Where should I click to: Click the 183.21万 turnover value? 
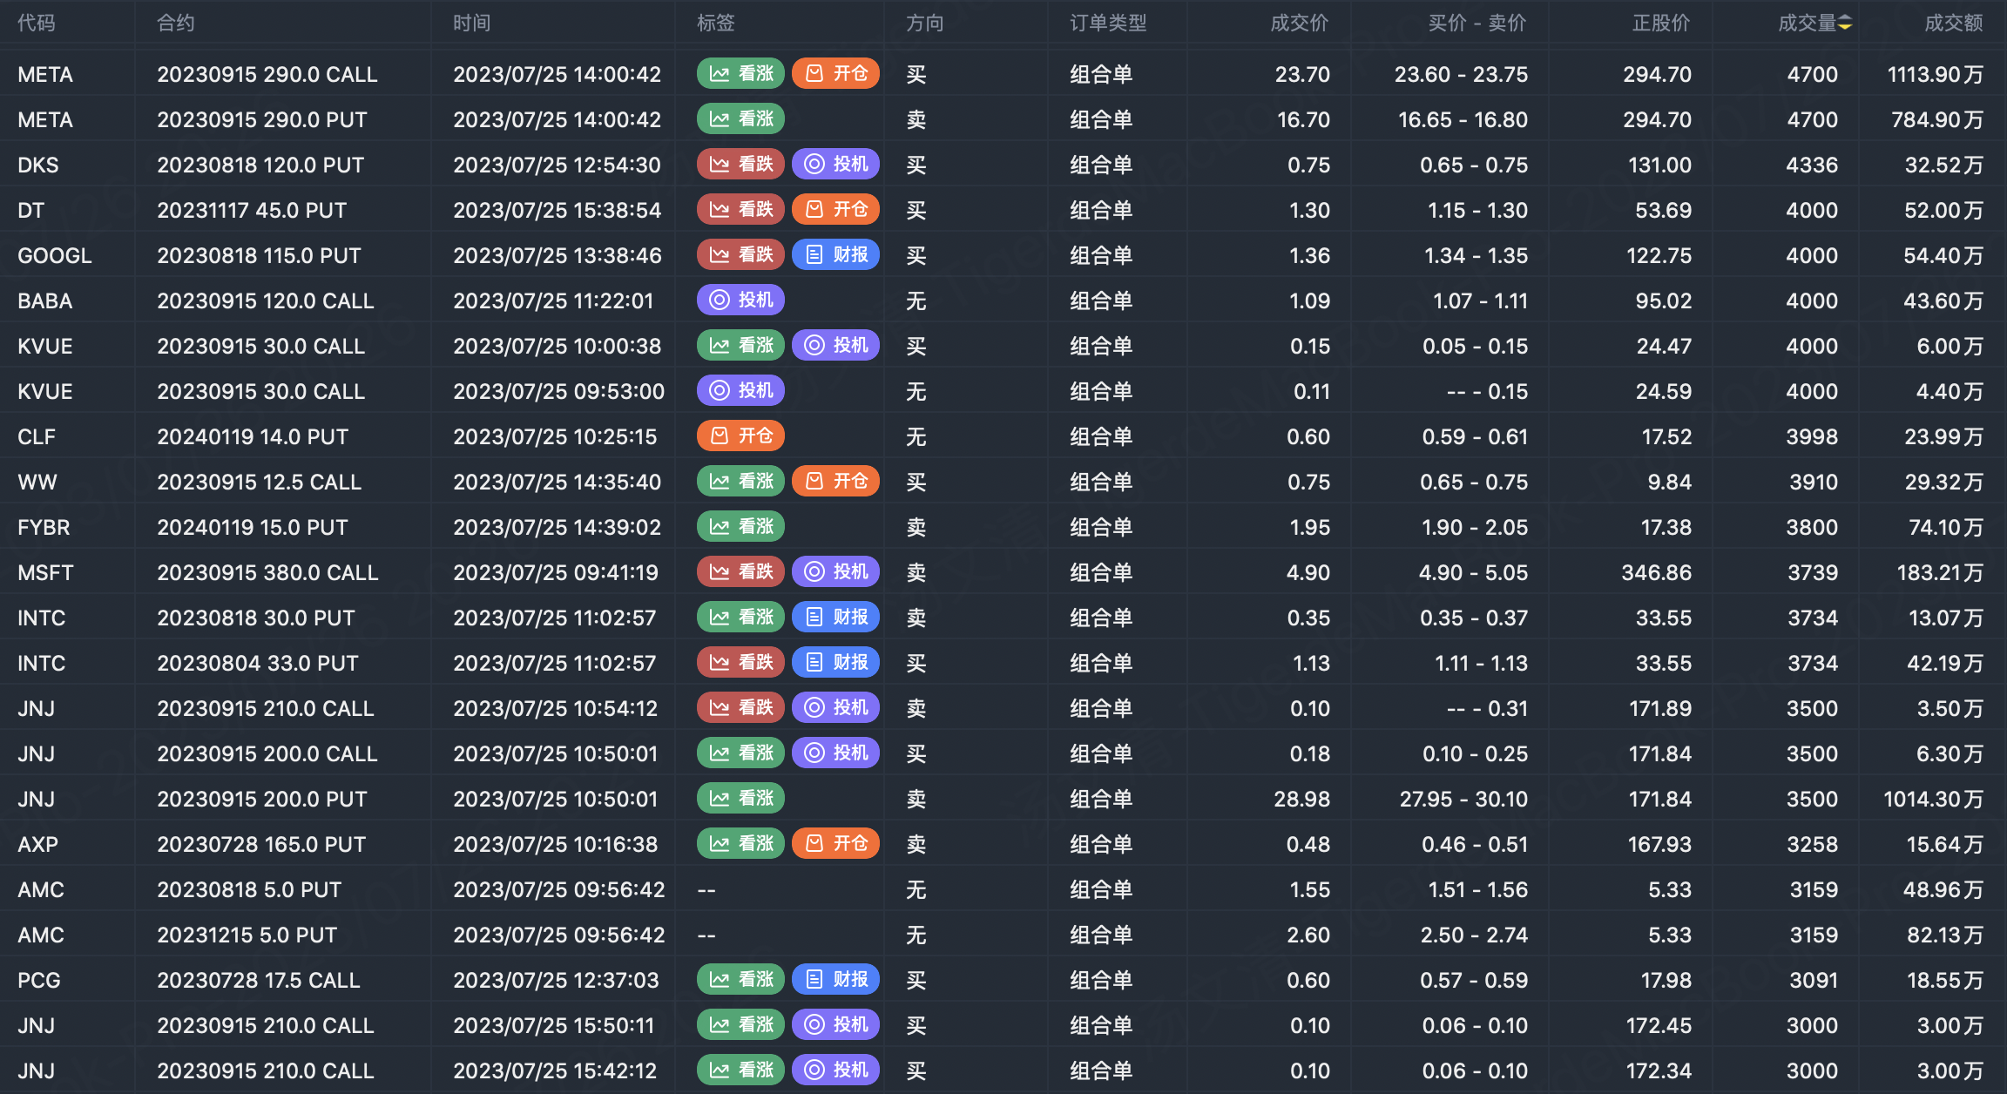pyautogui.click(x=1940, y=572)
